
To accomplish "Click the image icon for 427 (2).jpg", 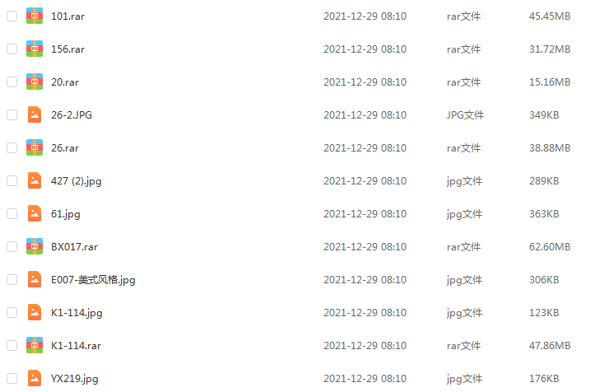I will (35, 180).
